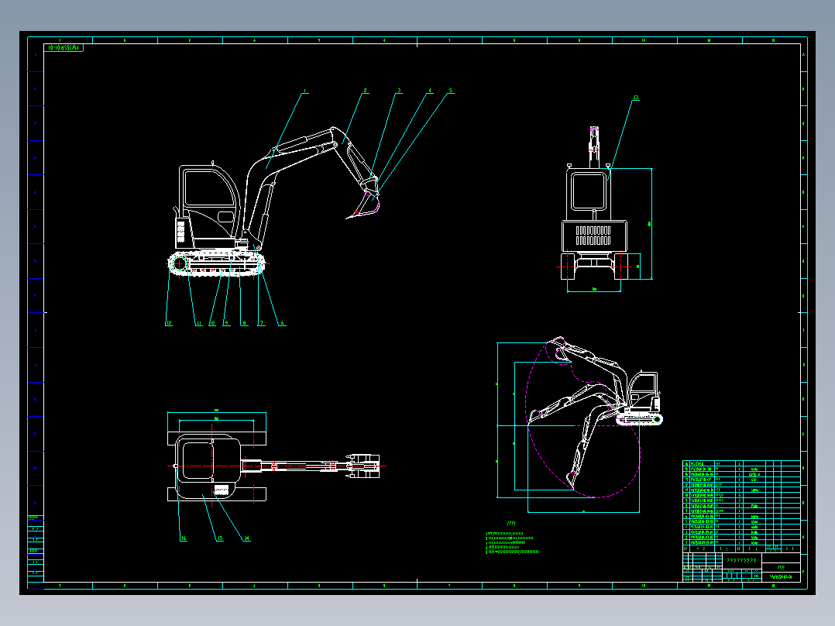This screenshot has height=626, width=835.
Task: Click the red sprocket center mark on track
Action: point(179,263)
